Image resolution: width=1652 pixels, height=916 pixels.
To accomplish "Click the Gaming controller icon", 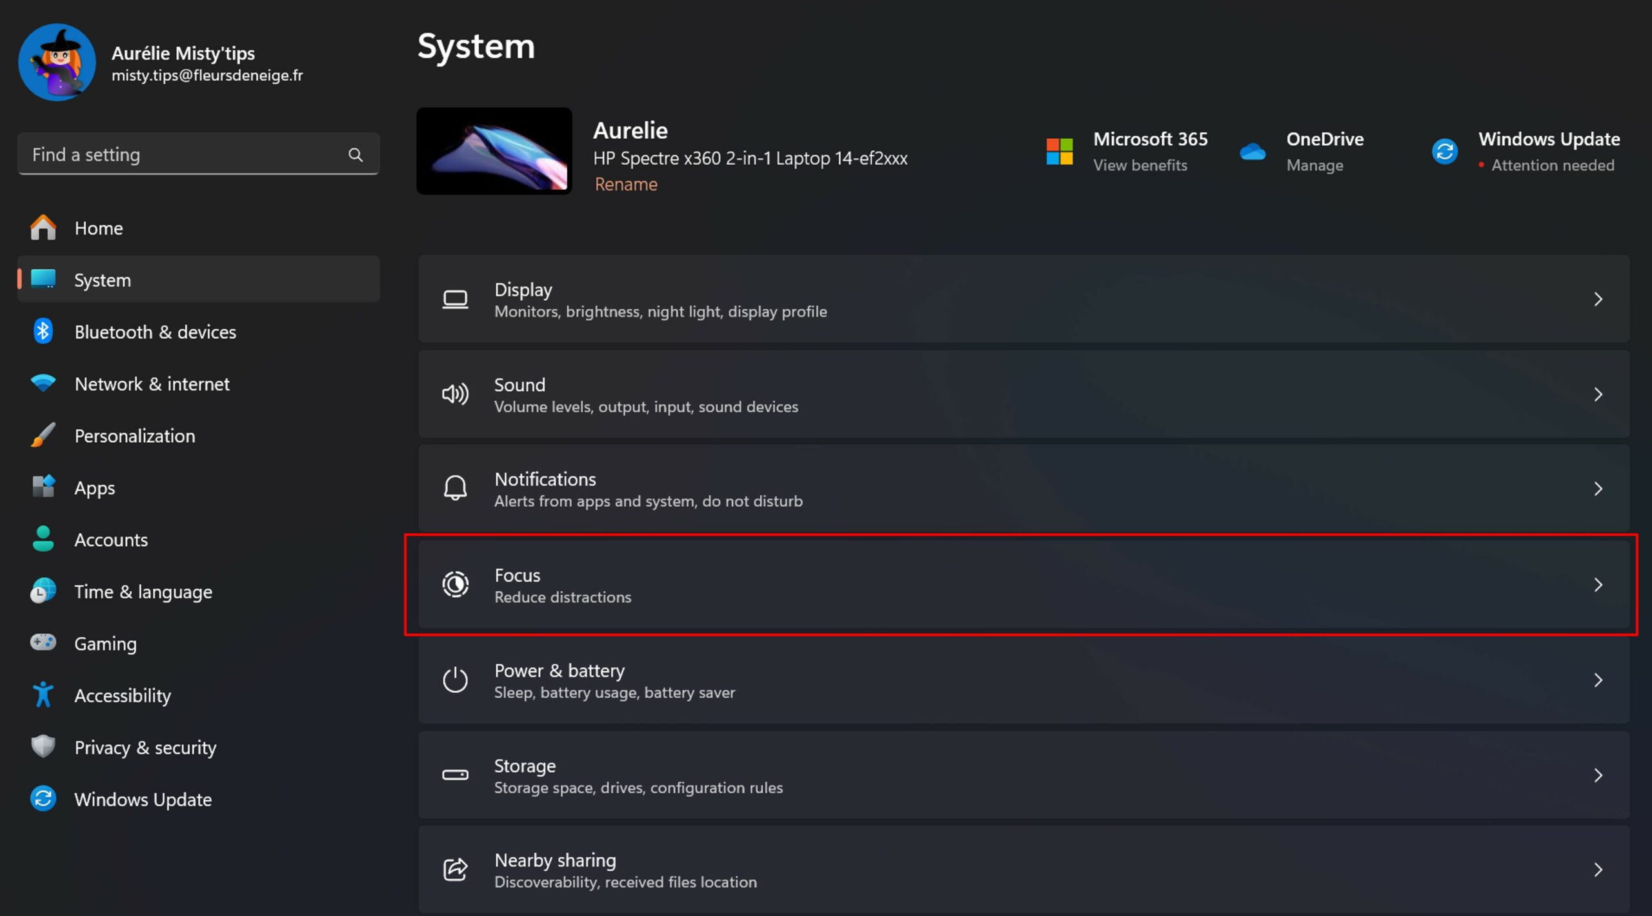I will coord(43,642).
